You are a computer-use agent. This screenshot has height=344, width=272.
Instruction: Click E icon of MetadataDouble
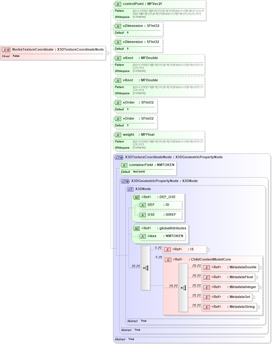pos(207,267)
